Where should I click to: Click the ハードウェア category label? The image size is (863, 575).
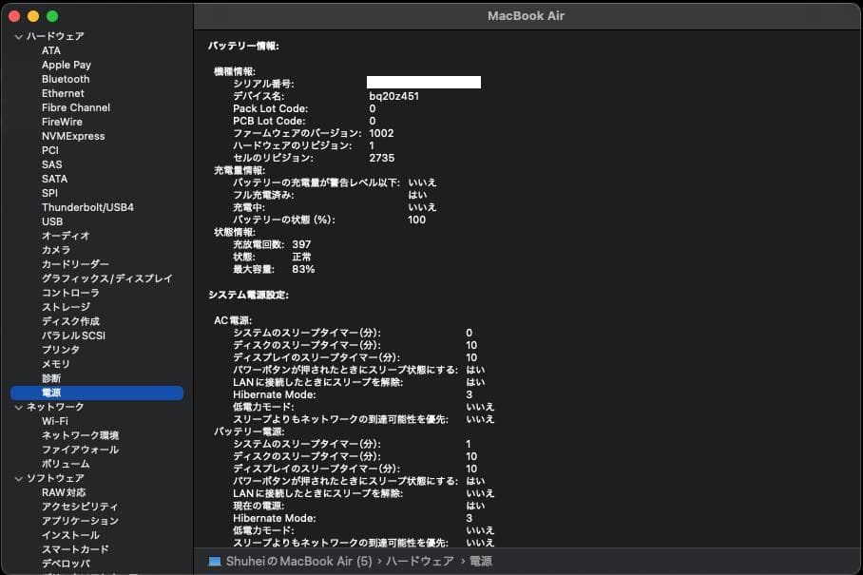[55, 36]
